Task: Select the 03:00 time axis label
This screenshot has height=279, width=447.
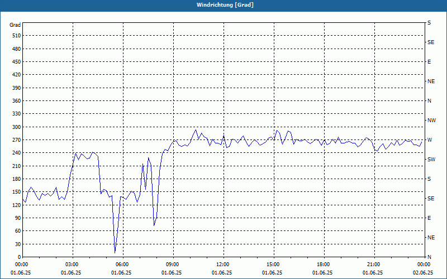Action: (73, 264)
